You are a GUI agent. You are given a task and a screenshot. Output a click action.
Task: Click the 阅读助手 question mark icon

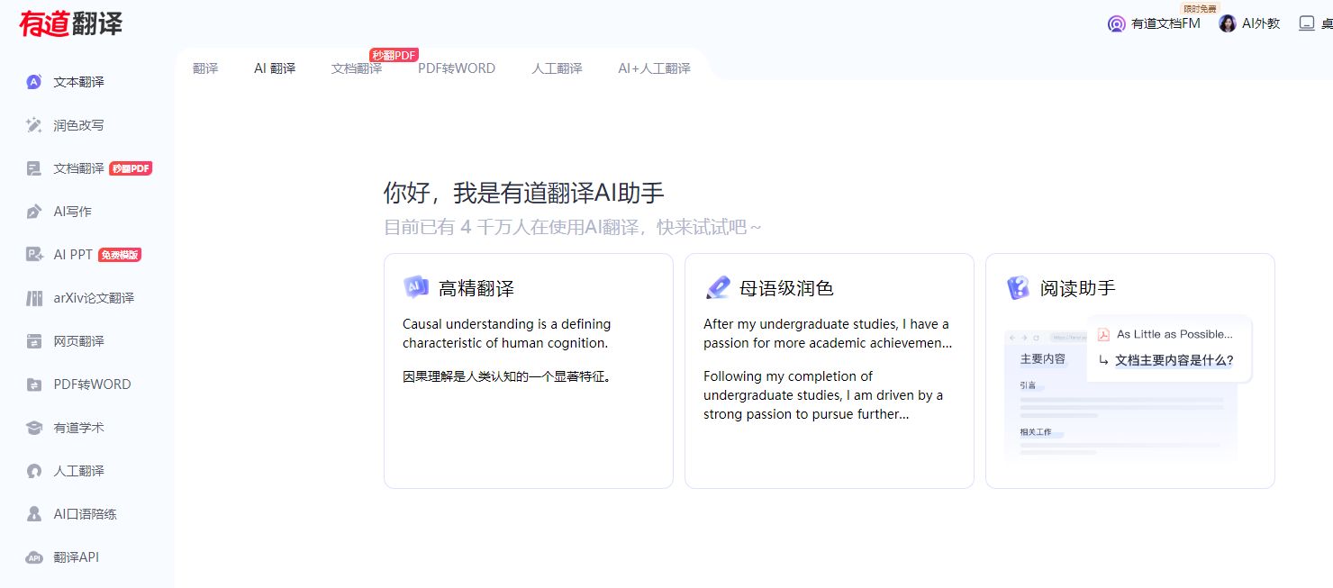pos(1018,287)
